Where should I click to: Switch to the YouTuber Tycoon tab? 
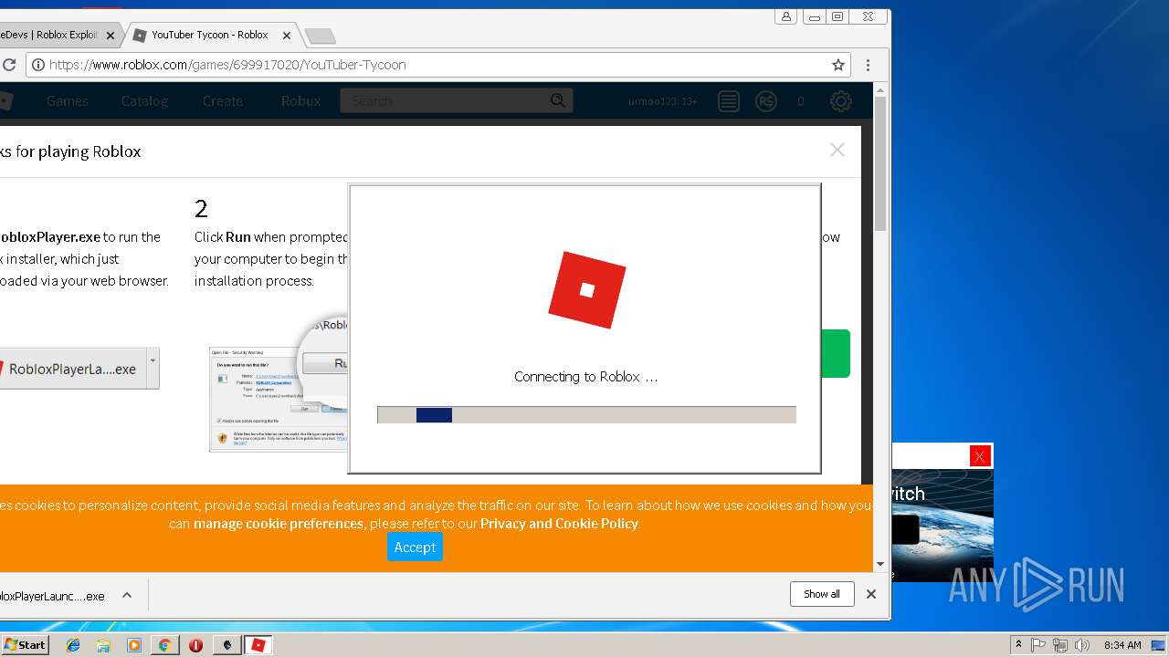(210, 35)
